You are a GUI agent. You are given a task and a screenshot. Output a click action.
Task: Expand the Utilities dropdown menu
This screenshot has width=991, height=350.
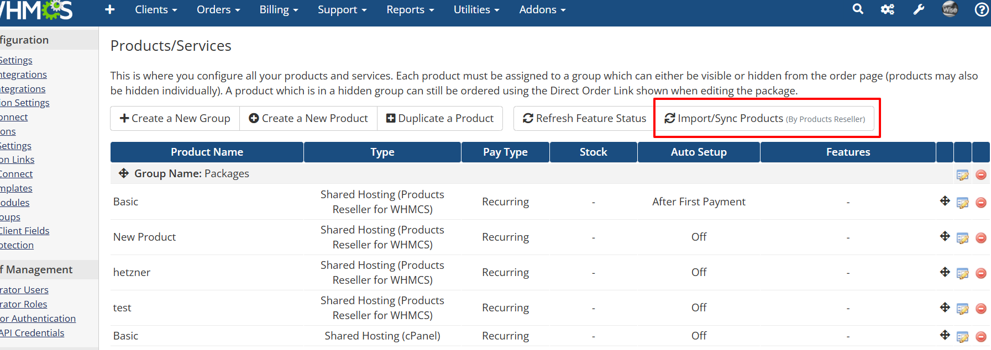[476, 9]
